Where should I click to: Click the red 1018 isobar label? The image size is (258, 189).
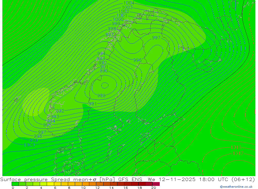(x=236, y=147)
